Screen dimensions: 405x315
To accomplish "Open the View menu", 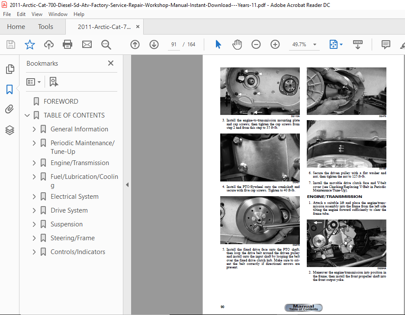I will [37, 14].
